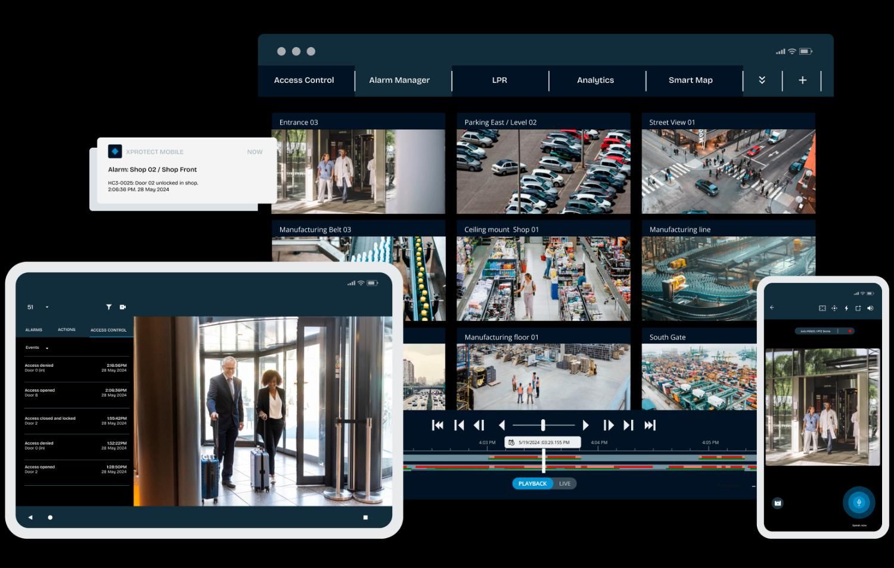Expand more tabs with the double-chevron button
Image resolution: width=894 pixels, height=568 pixels.
(x=762, y=80)
